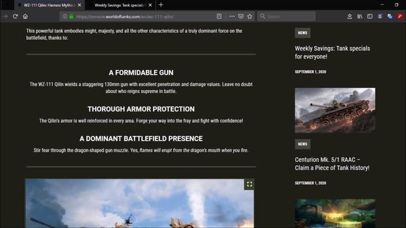Open a new tab

point(160,5)
